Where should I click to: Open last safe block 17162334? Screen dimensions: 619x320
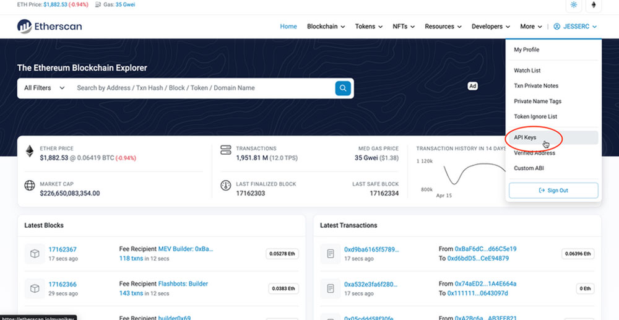click(x=384, y=193)
